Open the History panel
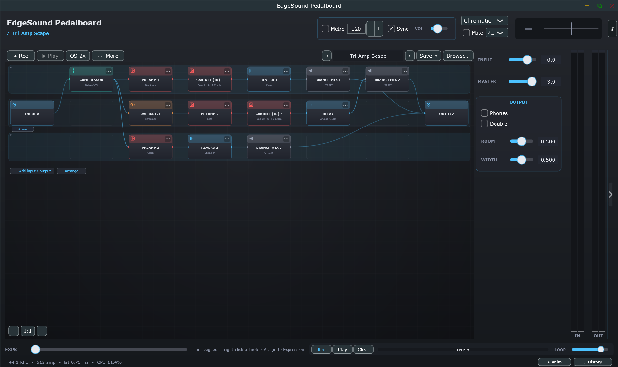Viewport: 618px width, 367px height. (x=593, y=362)
